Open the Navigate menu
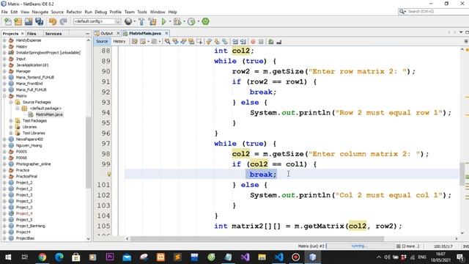Image resolution: width=469 pixels, height=264 pixels. pyautogui.click(x=40, y=12)
